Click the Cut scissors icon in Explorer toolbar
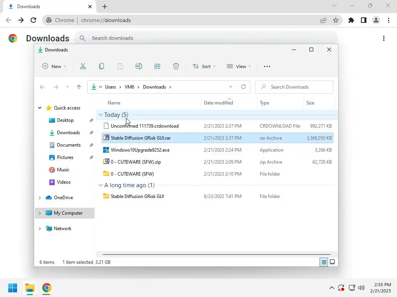 coord(83,66)
